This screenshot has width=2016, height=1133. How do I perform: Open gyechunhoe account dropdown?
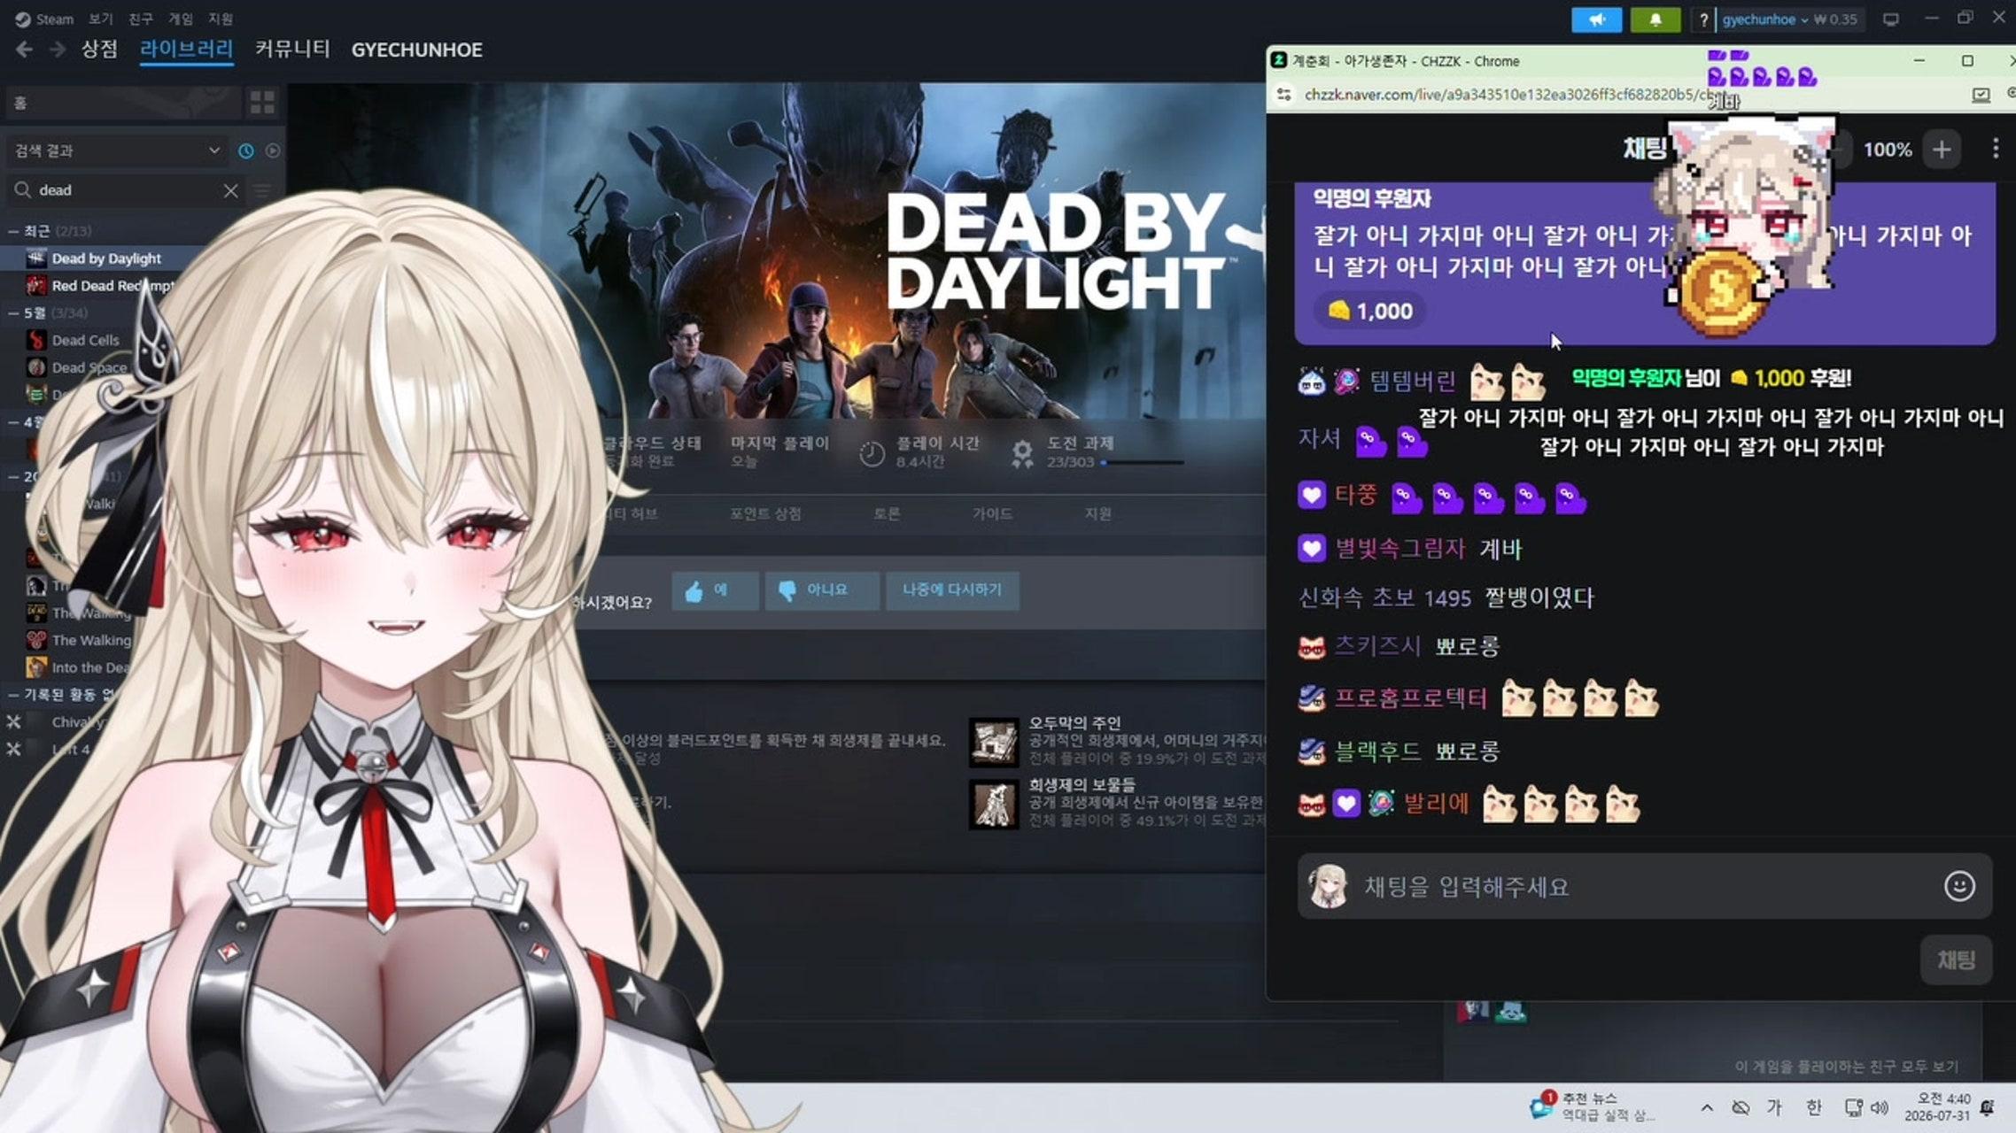point(1764,19)
